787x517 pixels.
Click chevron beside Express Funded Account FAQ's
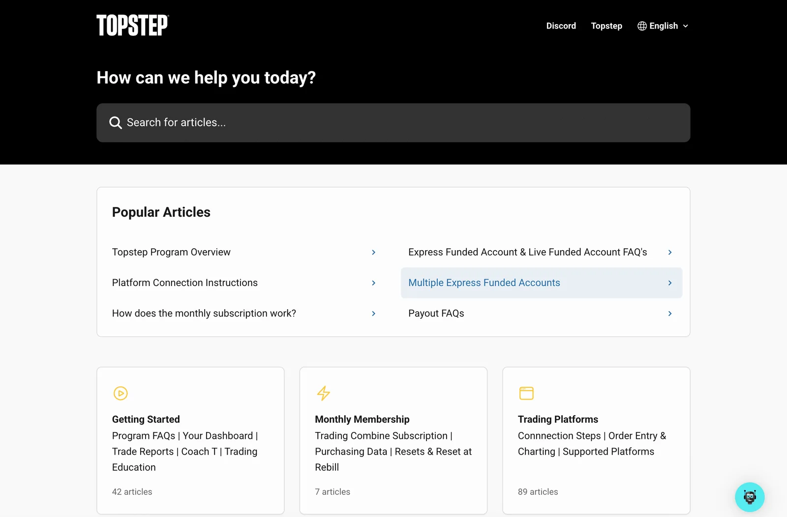pos(670,252)
